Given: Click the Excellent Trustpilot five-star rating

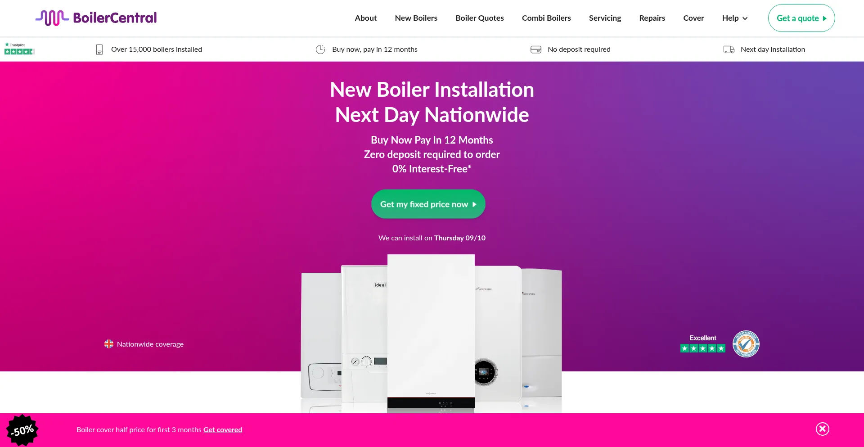Looking at the screenshot, I should [703, 344].
